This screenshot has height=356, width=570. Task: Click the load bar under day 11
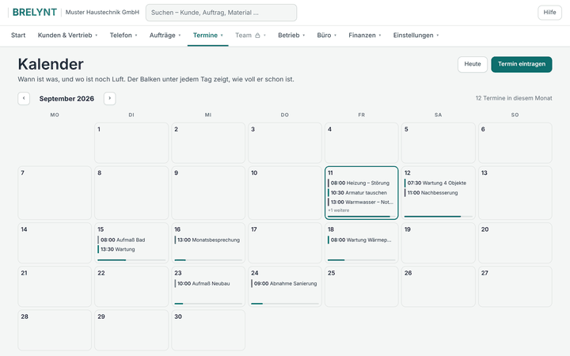point(361,217)
